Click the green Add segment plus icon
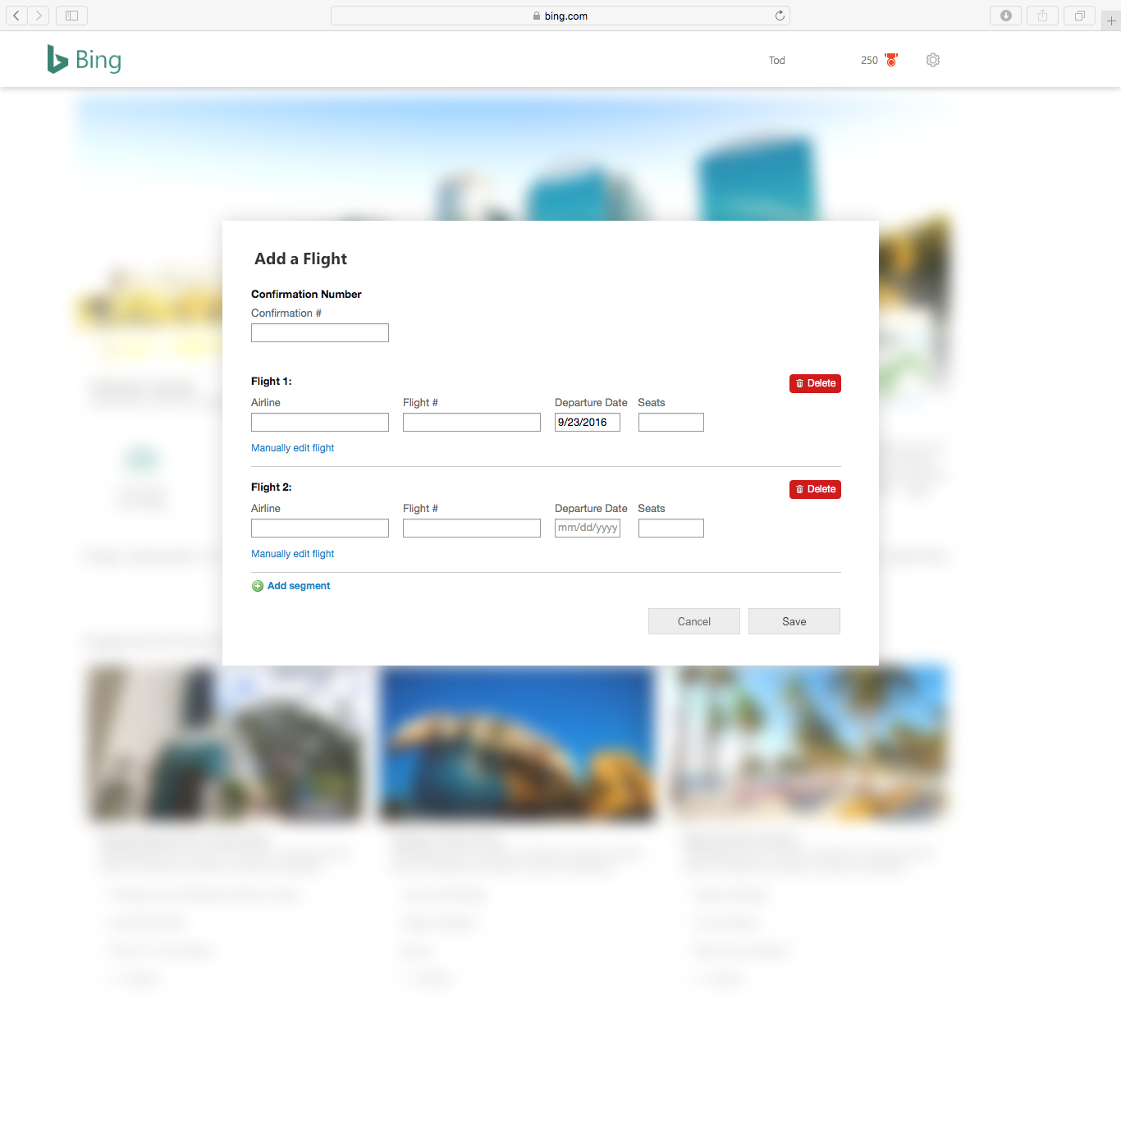Screen dimensions: 1121x1121 pyautogui.click(x=258, y=586)
